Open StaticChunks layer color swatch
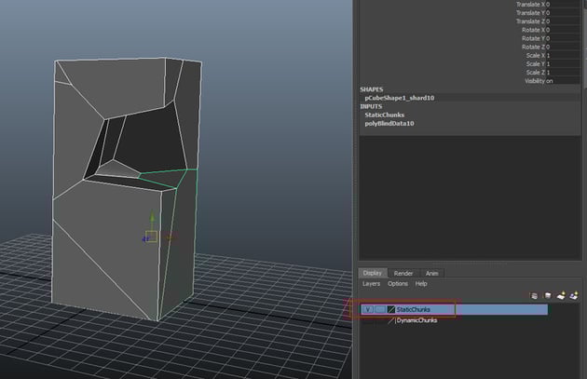The image size is (587, 379). 391,309
